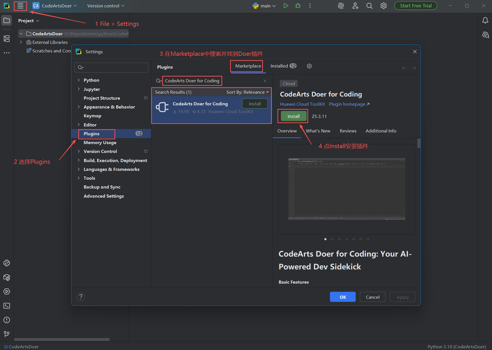Open the AI Assistant spiral icon in the toolbar
The image size is (492, 350).
pyautogui.click(x=341, y=6)
